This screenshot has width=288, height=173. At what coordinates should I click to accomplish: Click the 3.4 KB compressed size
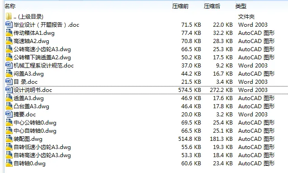(x=224, y=82)
